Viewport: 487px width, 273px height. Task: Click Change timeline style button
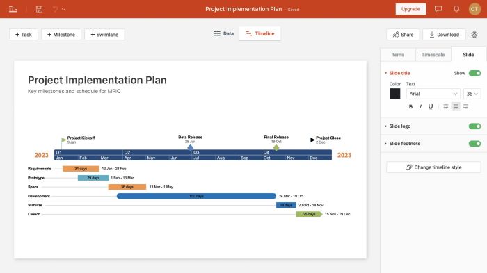[x=433, y=167]
